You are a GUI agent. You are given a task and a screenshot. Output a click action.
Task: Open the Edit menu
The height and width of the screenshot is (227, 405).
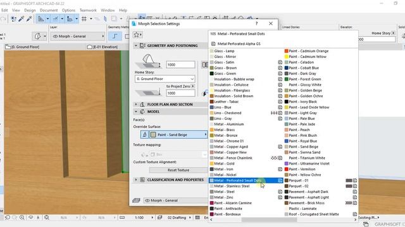tap(4, 10)
